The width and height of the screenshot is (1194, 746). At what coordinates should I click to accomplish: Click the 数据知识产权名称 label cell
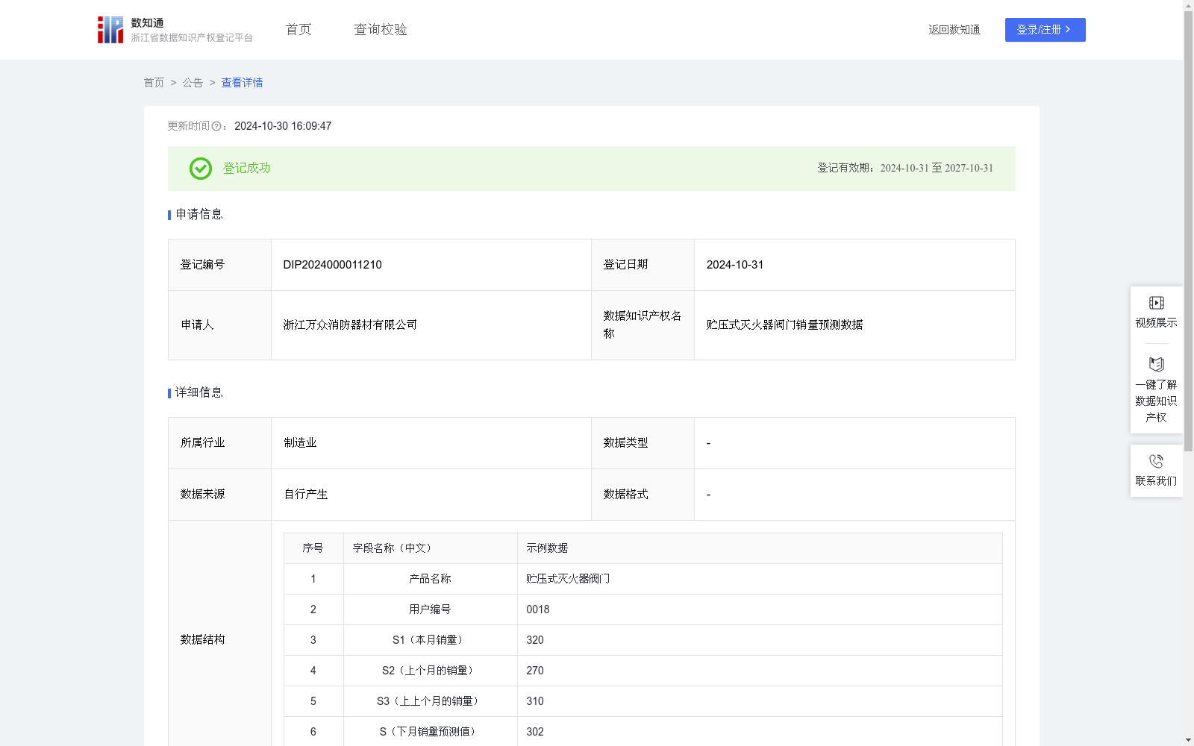point(643,325)
